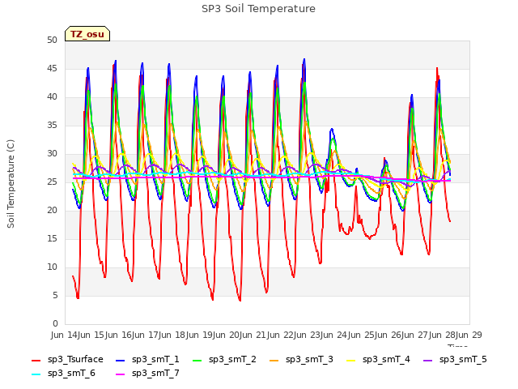Click the 40 y-axis tick label

coord(52,97)
